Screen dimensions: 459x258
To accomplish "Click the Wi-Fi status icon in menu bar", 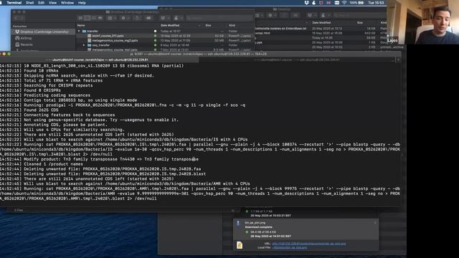I will coord(344,3).
